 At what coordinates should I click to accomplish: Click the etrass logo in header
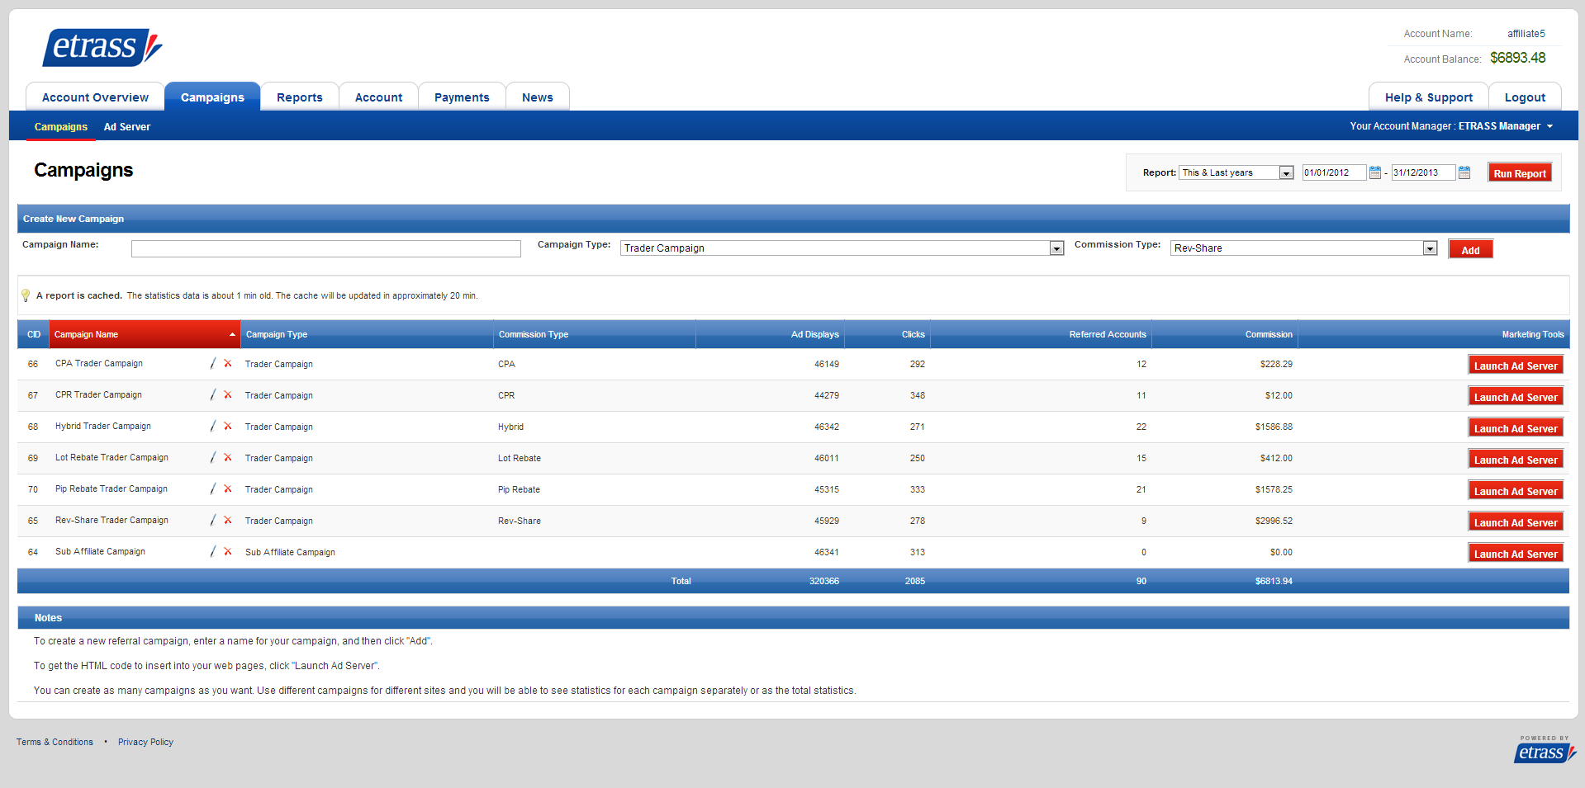(x=102, y=47)
